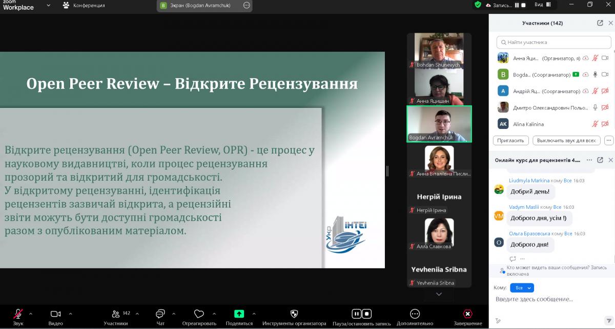This screenshot has width=615, height=329.
Task: Toggle Андрій's disabled camera icon
Action: 605,91
